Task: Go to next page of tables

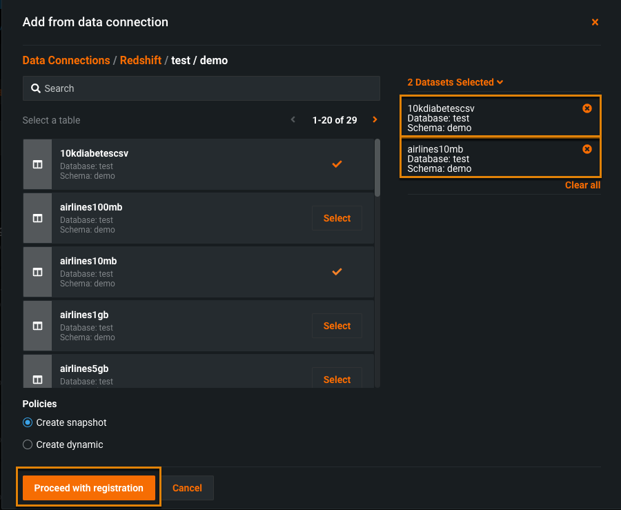Action: pos(375,120)
